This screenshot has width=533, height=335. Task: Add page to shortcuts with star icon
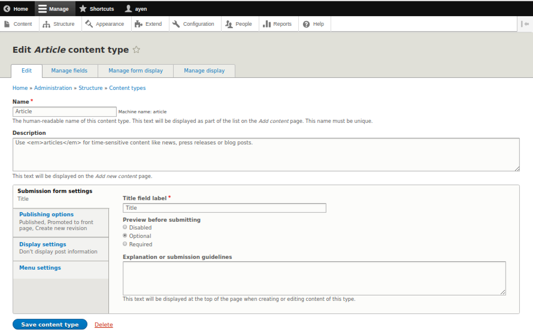[x=136, y=50]
